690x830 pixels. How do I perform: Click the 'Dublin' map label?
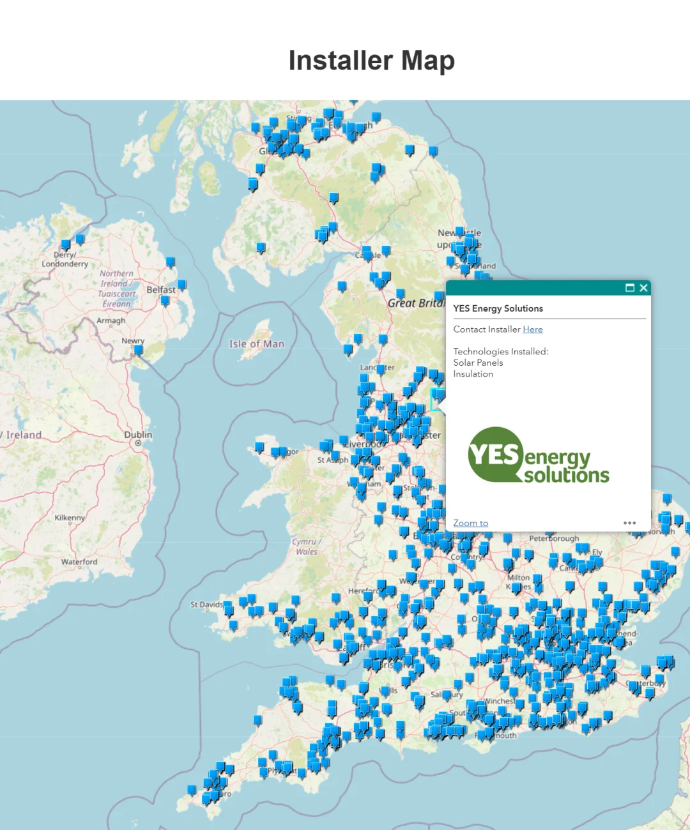coord(138,435)
